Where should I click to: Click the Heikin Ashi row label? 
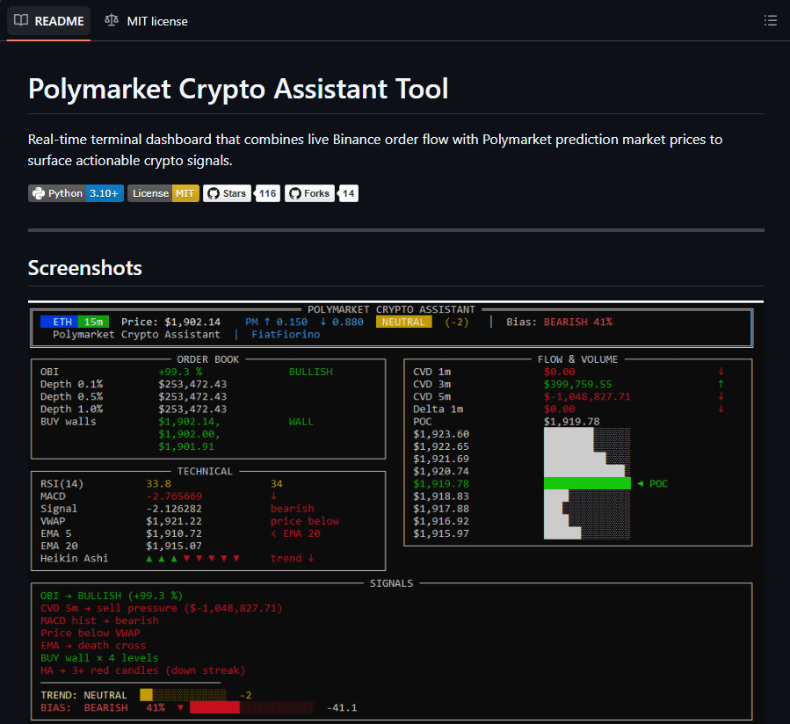pyautogui.click(x=74, y=558)
